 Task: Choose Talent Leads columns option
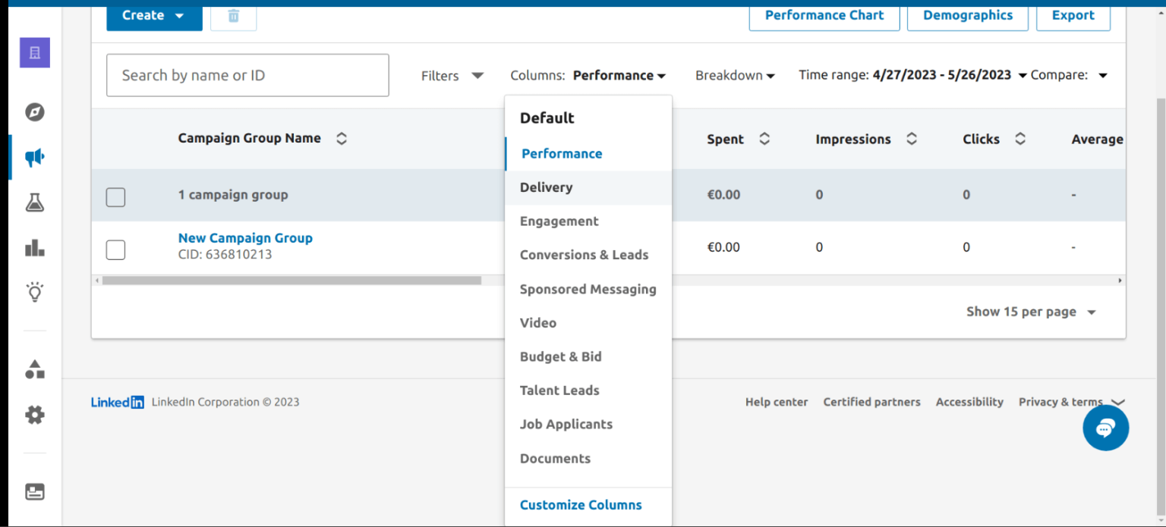tap(588, 391)
